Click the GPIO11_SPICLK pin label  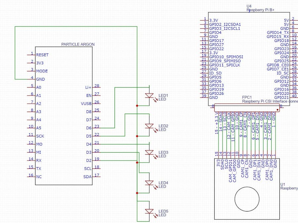224,65
